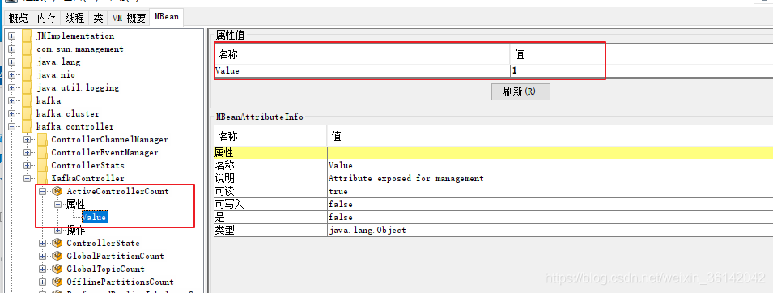Click the 类型 row label
This screenshot has height=293, width=773.
[270, 230]
